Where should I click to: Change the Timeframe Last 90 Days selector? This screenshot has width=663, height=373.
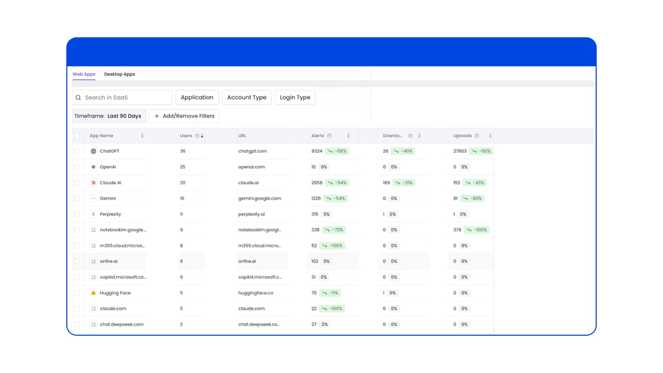[x=108, y=116]
